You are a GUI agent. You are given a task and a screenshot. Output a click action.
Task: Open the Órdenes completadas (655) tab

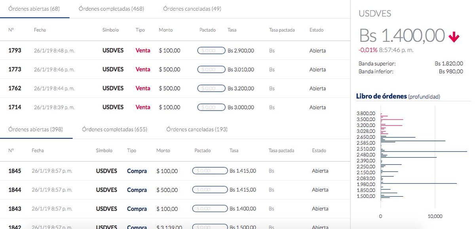coord(115,129)
